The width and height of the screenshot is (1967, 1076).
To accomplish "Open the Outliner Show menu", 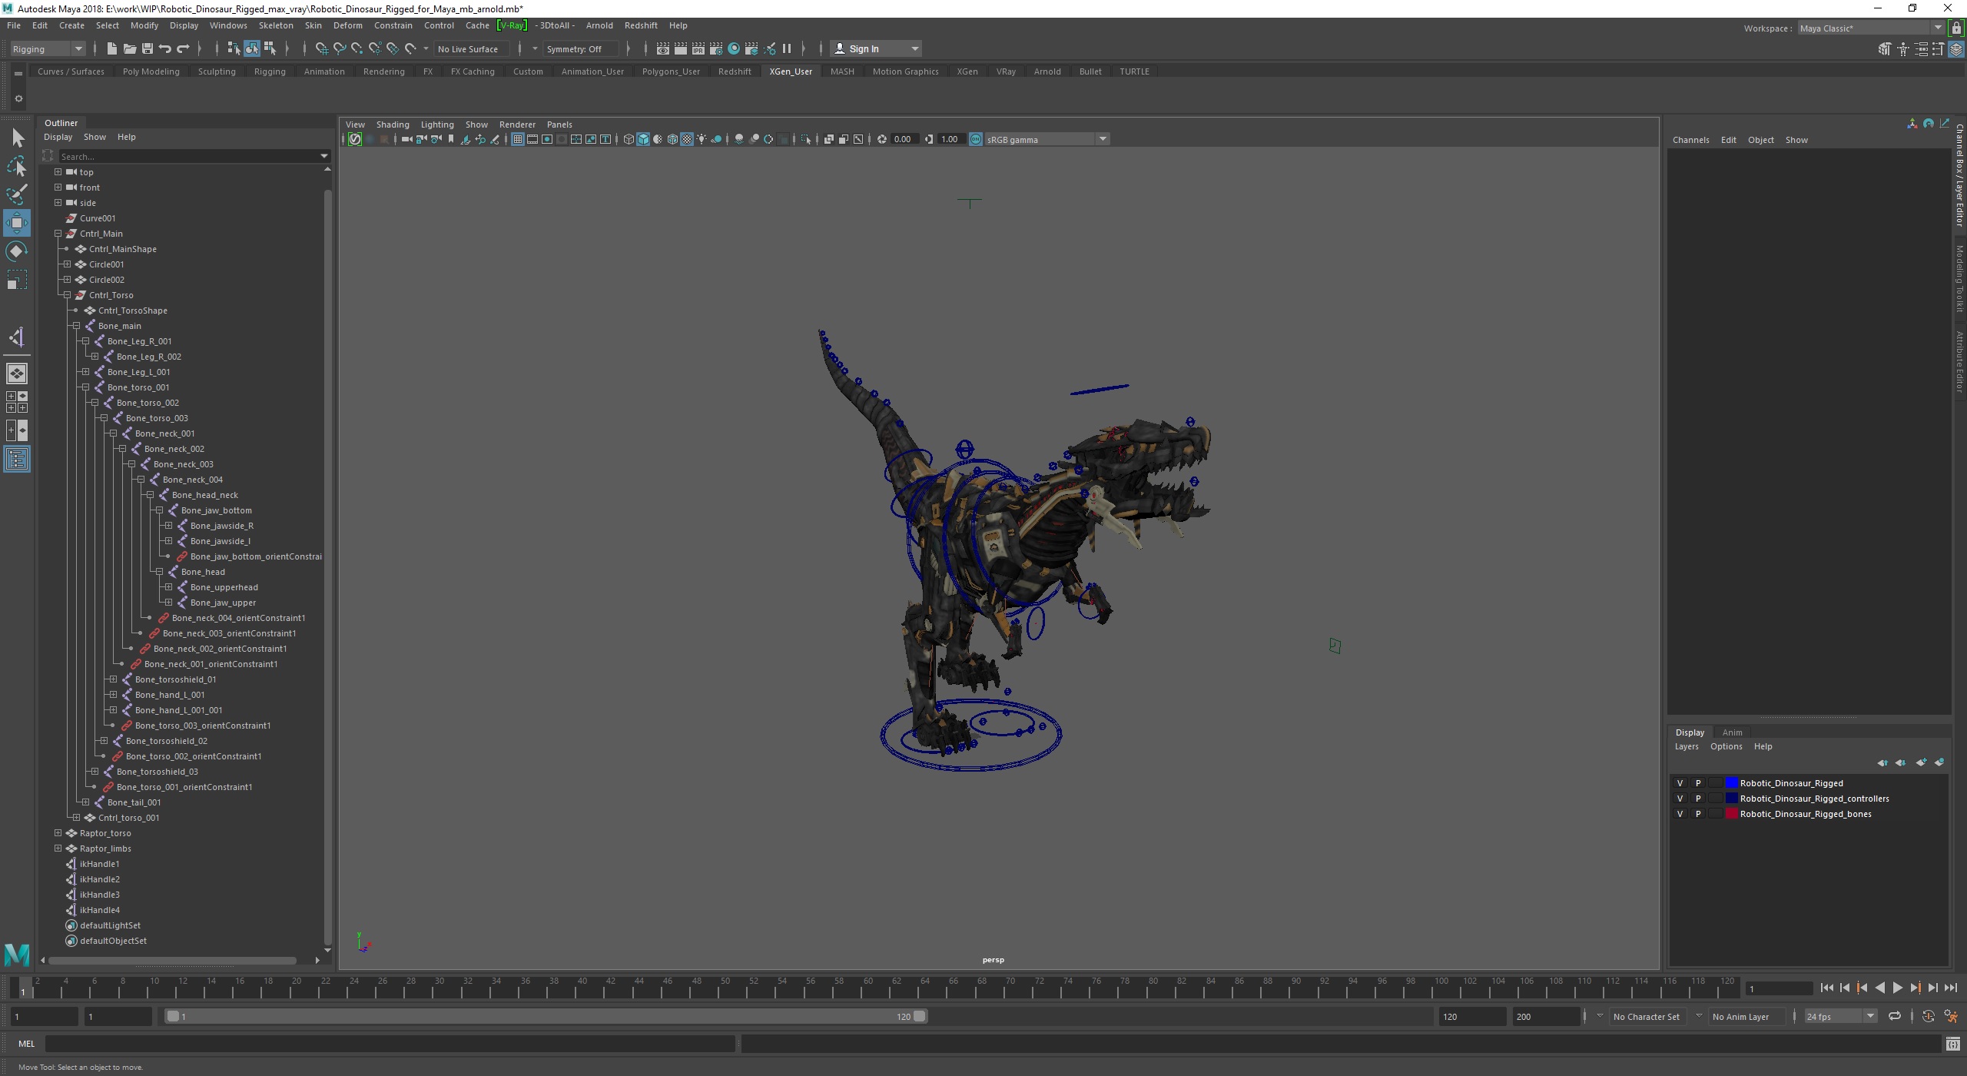I will [95, 137].
